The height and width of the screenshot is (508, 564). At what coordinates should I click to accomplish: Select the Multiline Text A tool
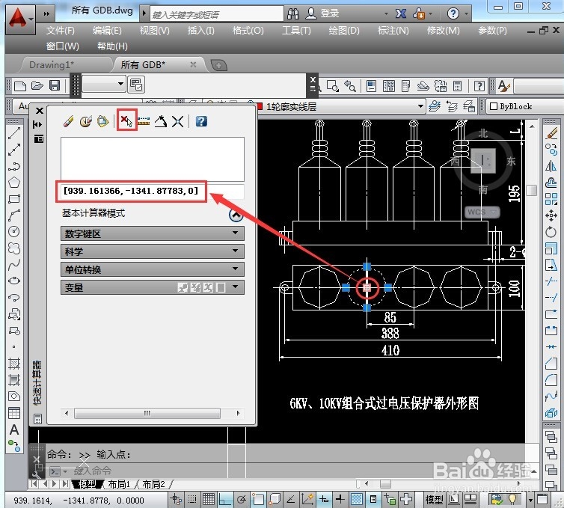[x=14, y=429]
